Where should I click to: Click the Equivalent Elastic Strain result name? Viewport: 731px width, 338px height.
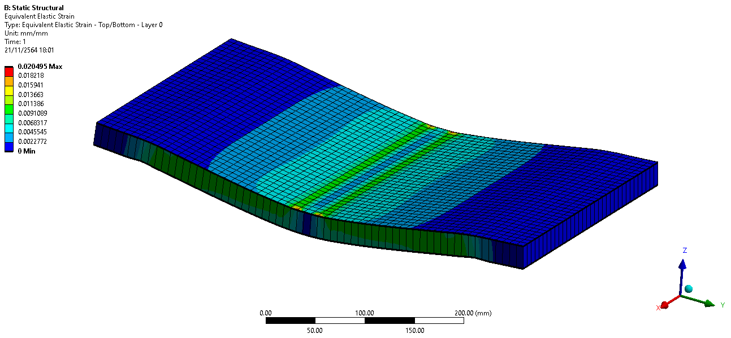tap(39, 16)
